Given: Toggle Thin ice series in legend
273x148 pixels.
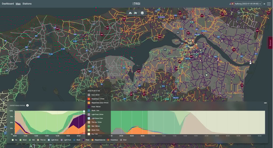Looking at the screenshot, I should pos(41,140).
